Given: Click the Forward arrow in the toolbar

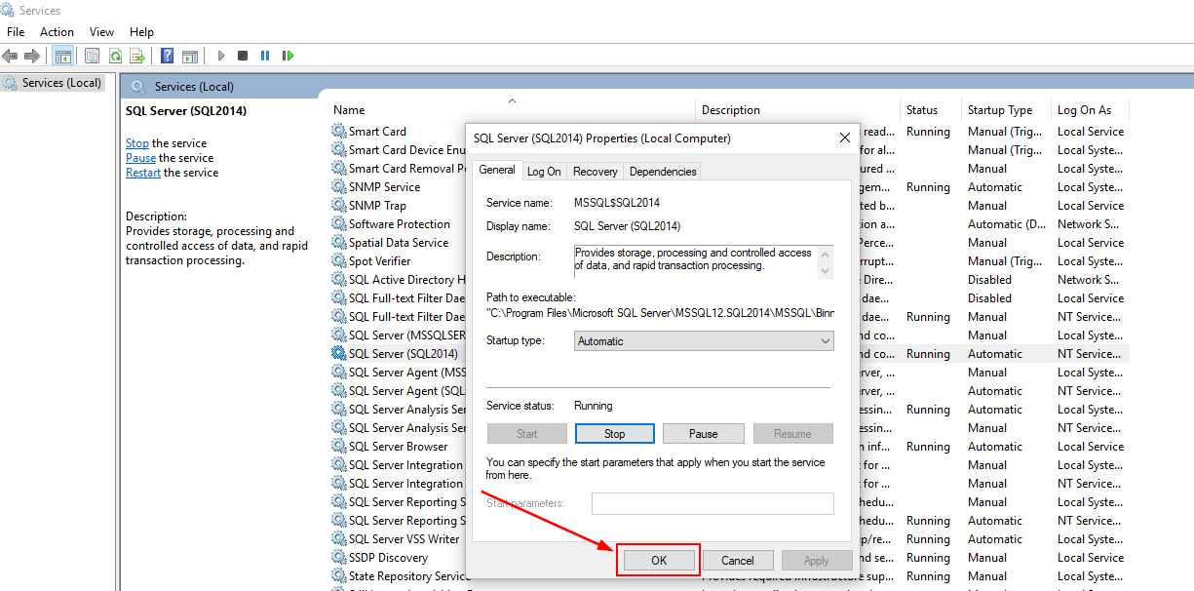Looking at the screenshot, I should [32, 56].
